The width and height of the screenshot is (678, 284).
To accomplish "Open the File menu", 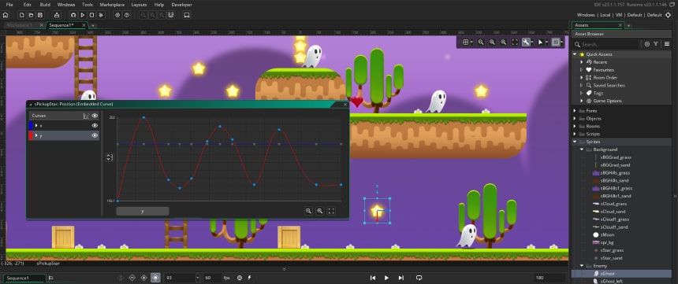I will (x=9, y=4).
